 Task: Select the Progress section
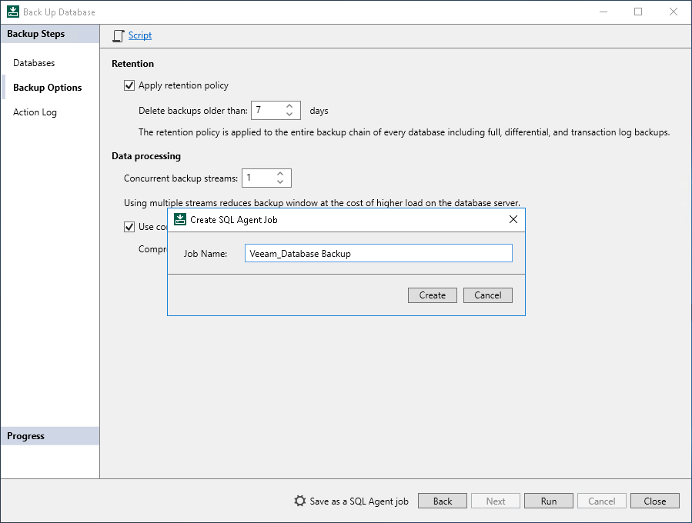point(25,435)
